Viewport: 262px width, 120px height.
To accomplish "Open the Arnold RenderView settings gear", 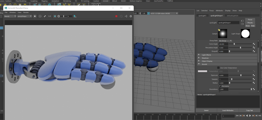I will pyautogui.click(x=131, y=16).
